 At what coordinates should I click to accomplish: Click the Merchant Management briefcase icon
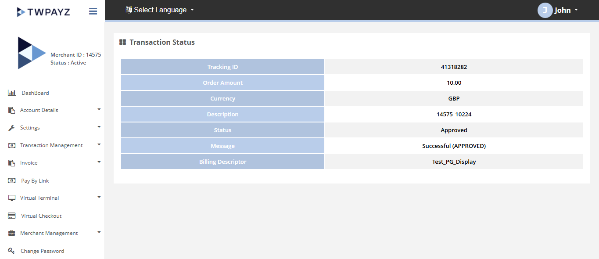(x=12, y=233)
